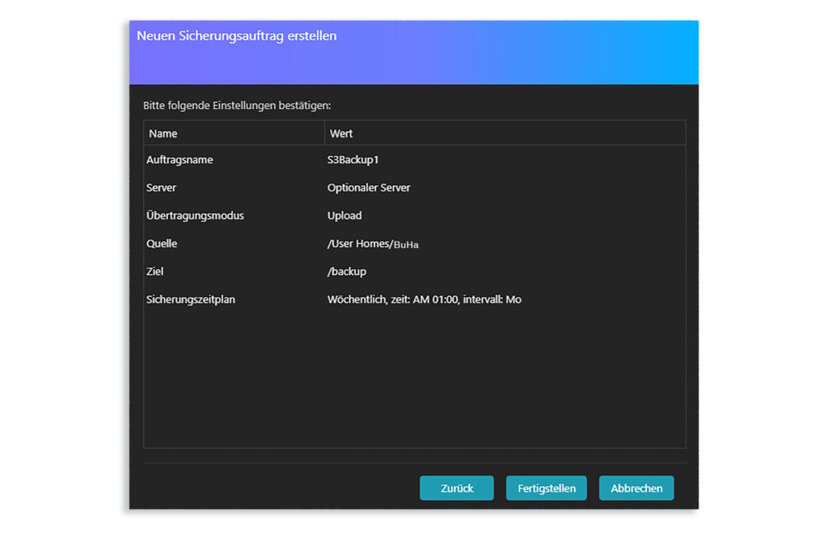
Task: Select the Quelle row label
Action: [x=162, y=243]
